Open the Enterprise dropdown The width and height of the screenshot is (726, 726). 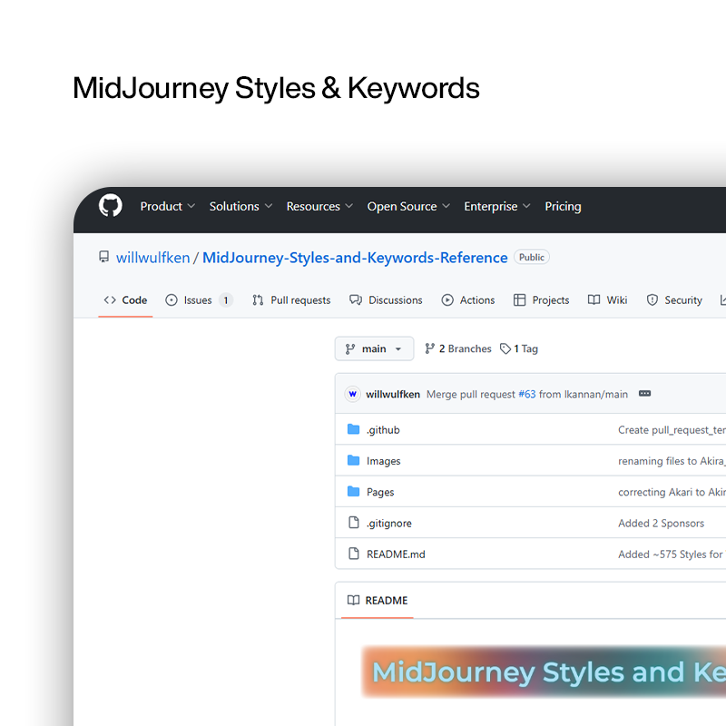click(497, 207)
